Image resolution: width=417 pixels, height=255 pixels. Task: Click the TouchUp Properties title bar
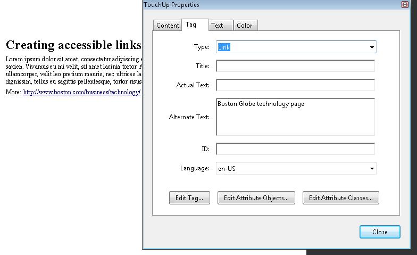[266, 5]
